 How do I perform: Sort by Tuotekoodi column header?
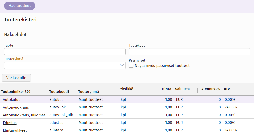[x=59, y=92]
